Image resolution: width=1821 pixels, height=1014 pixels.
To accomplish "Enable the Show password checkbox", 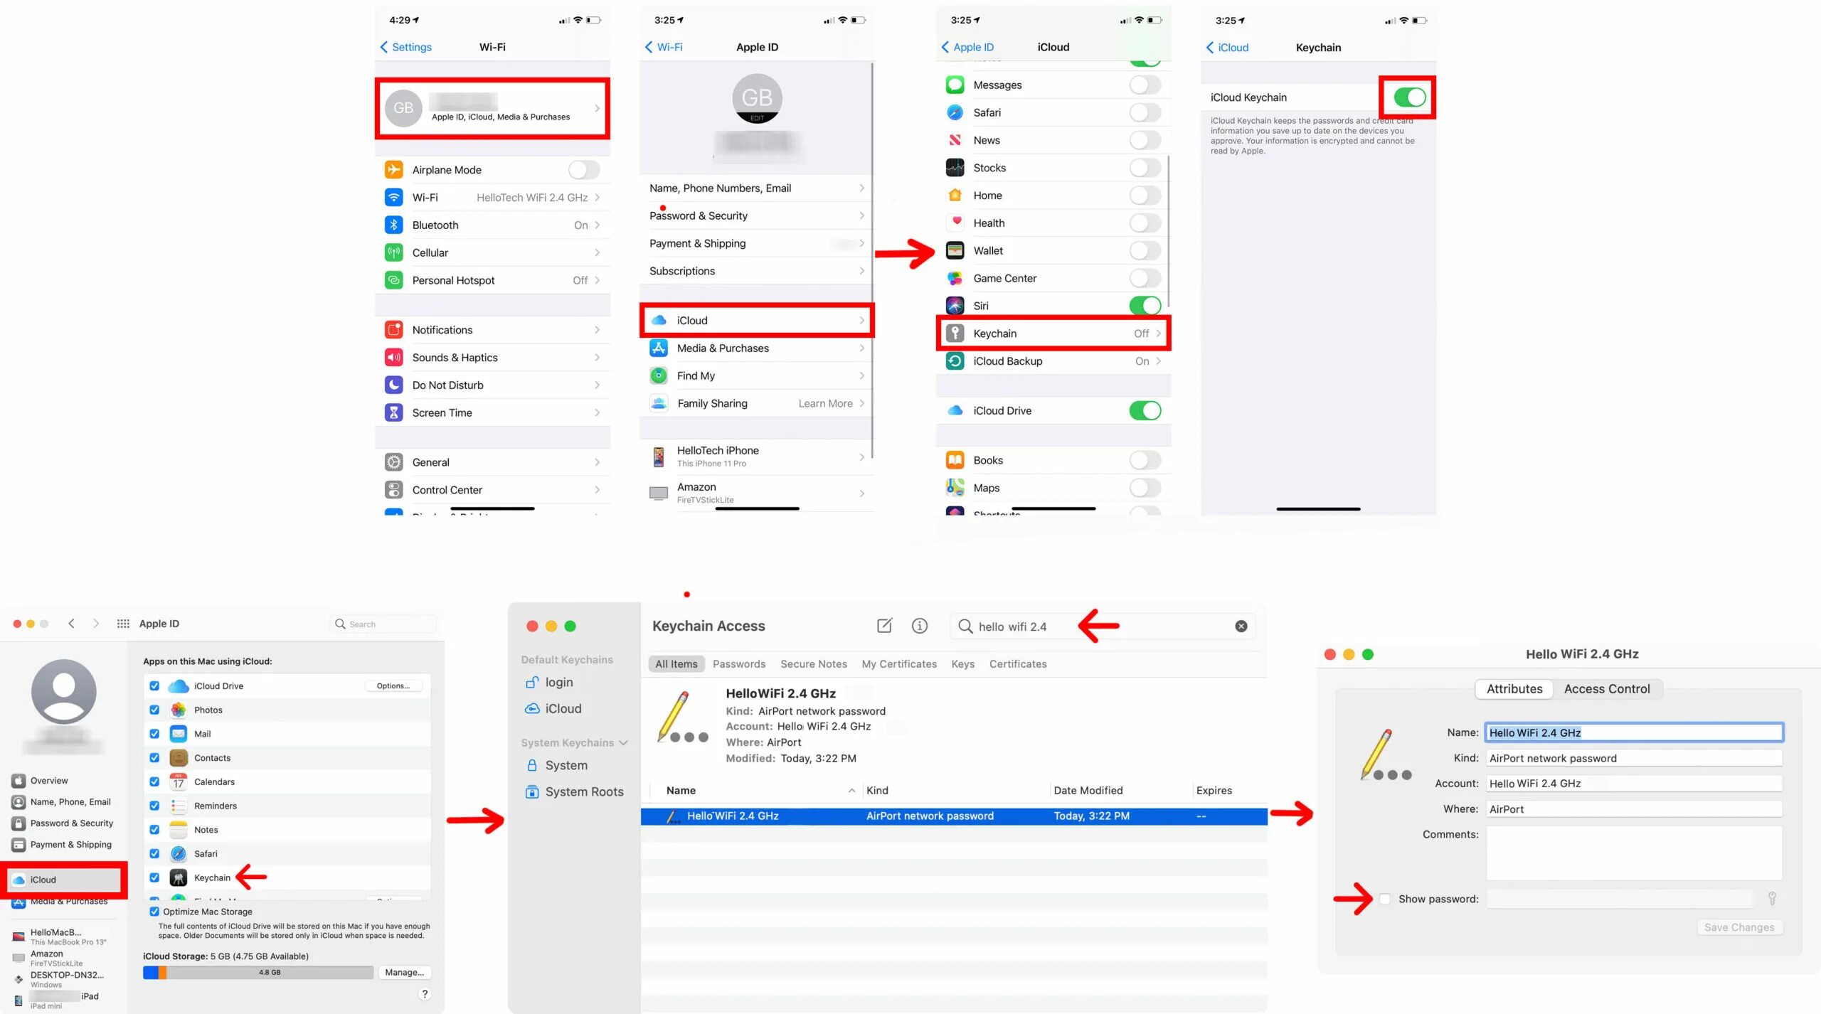I will pyautogui.click(x=1385, y=900).
